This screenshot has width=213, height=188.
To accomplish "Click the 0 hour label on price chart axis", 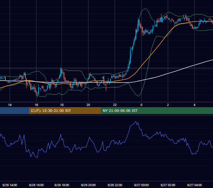I will pos(141,105).
